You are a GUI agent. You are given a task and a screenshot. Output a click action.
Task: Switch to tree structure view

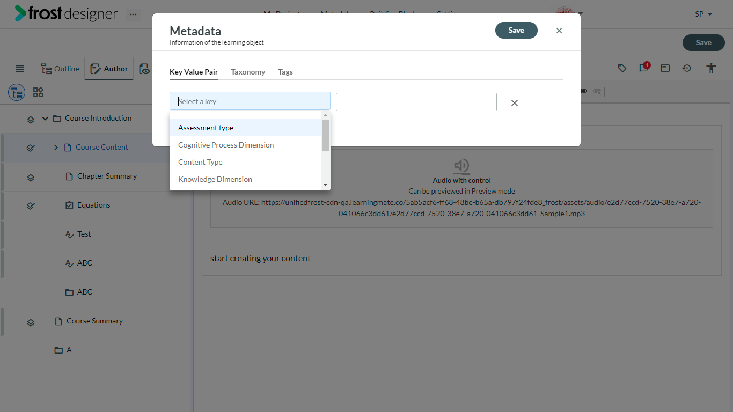point(17,92)
